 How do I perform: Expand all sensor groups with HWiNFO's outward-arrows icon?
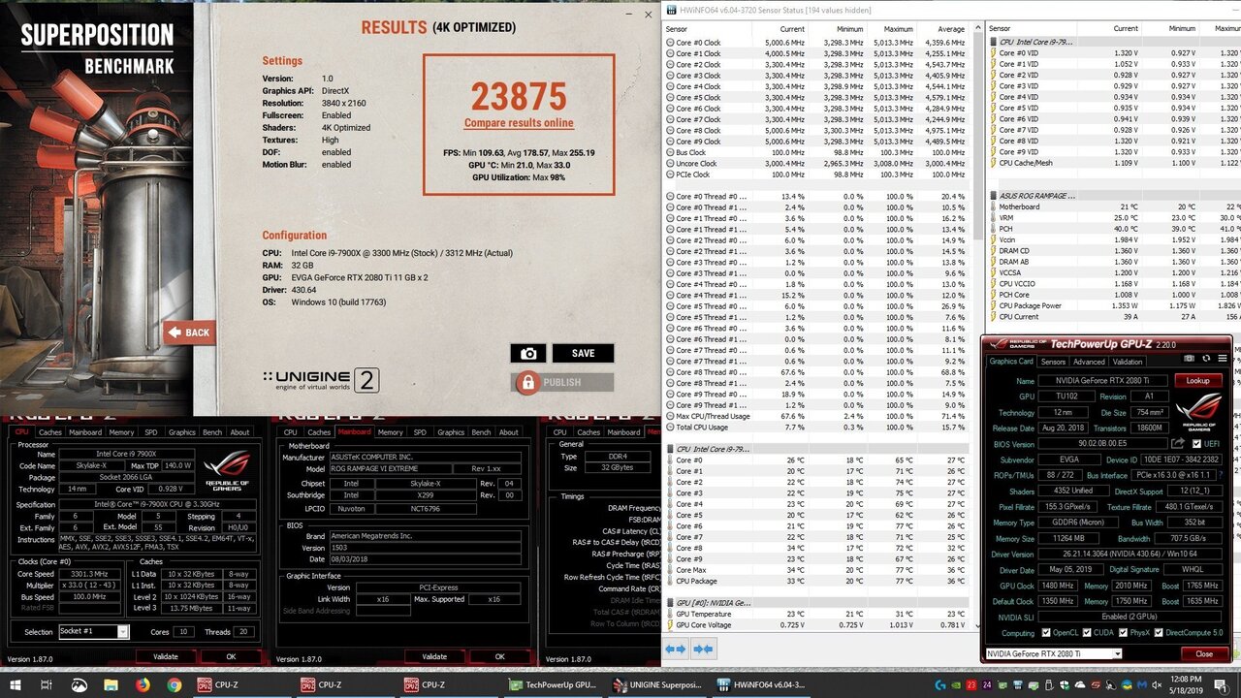pyautogui.click(x=675, y=650)
